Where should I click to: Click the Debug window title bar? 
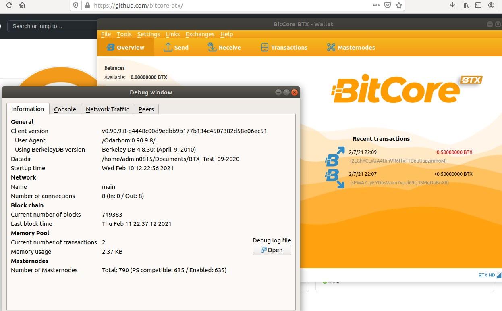pos(151,92)
